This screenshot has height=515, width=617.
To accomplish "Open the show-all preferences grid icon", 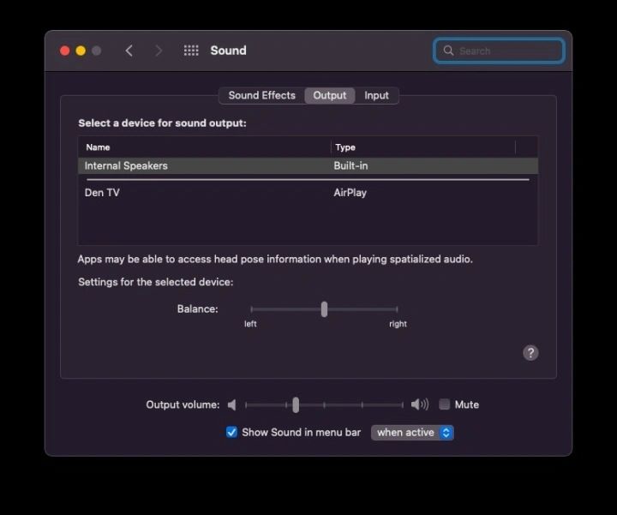I will [191, 51].
